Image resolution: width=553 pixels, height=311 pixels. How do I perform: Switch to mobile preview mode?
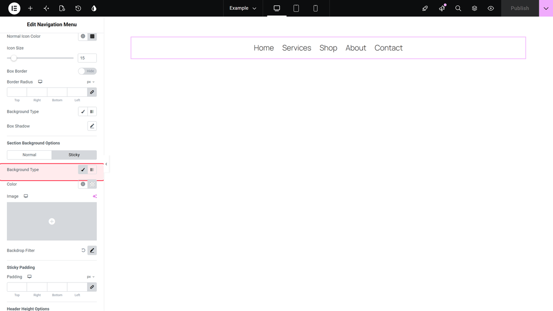(x=316, y=8)
